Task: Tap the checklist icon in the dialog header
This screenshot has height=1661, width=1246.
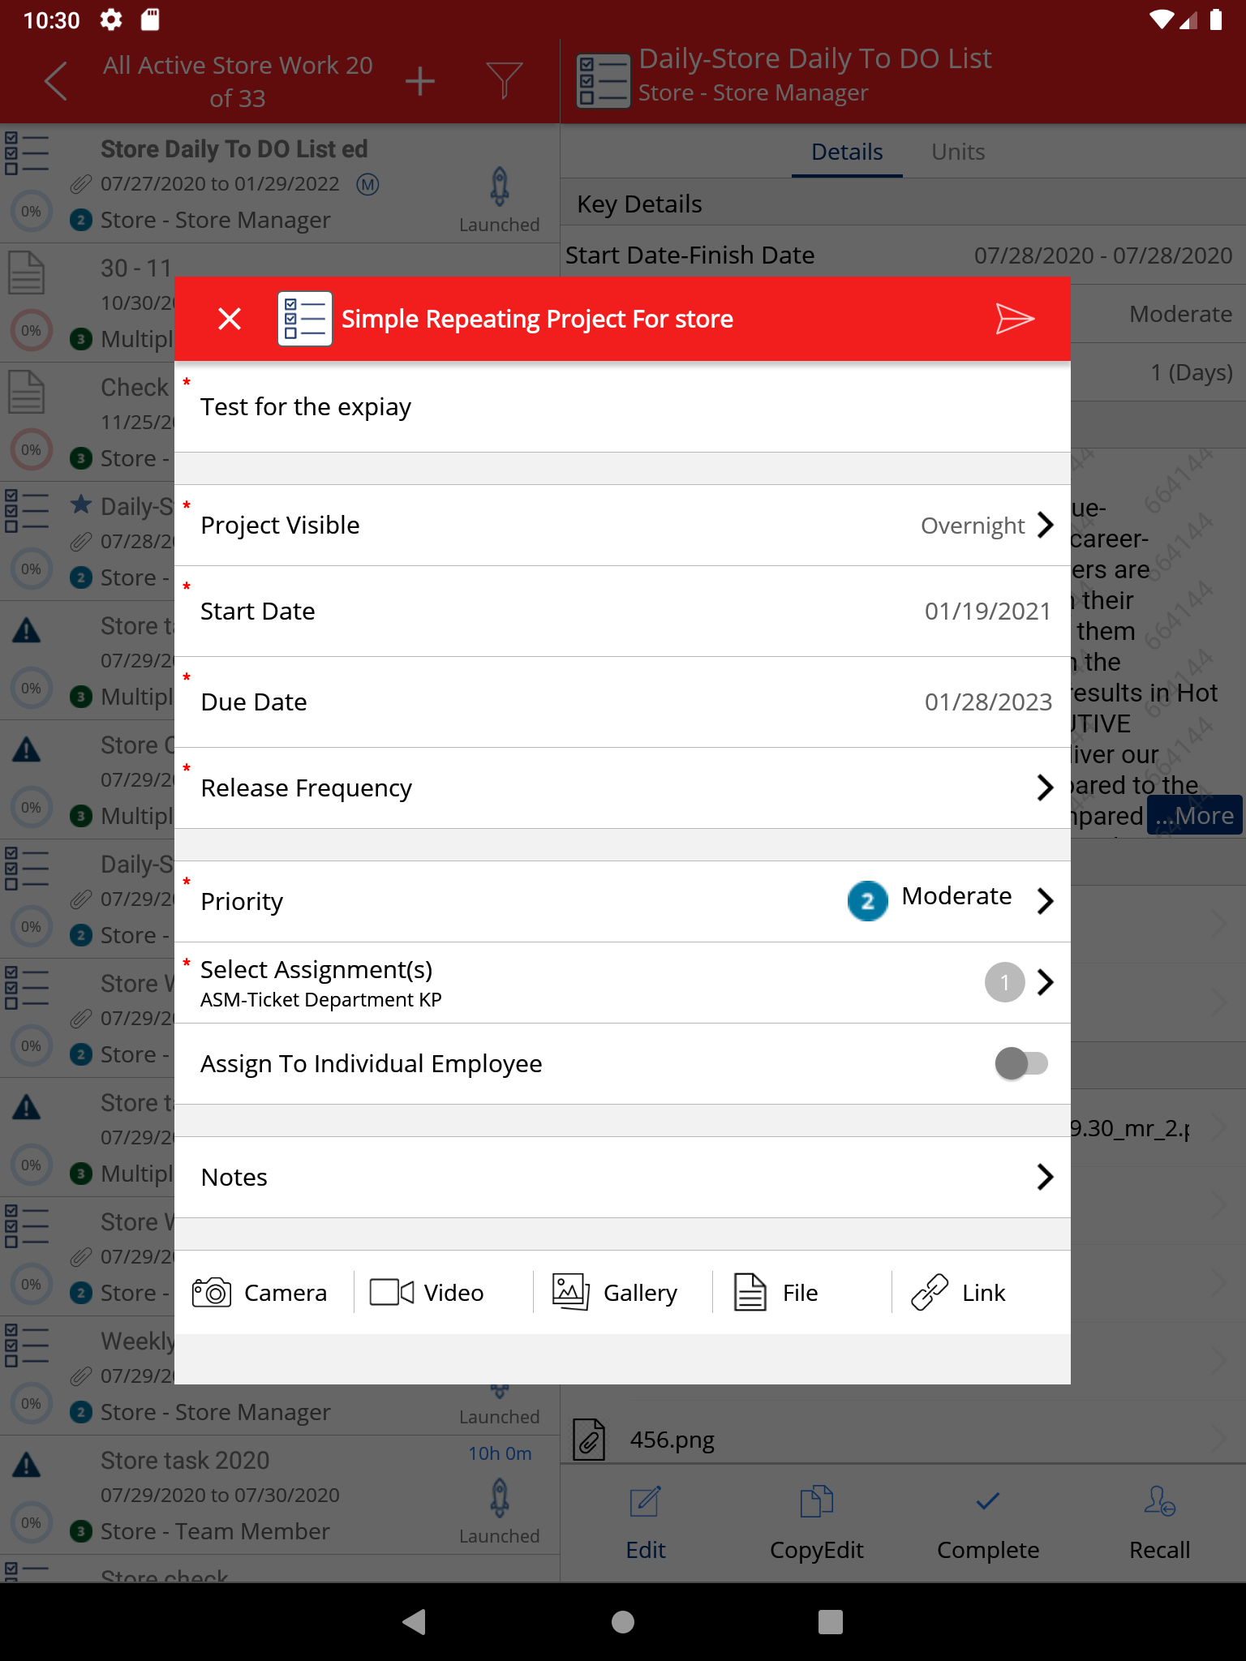Action: point(304,319)
